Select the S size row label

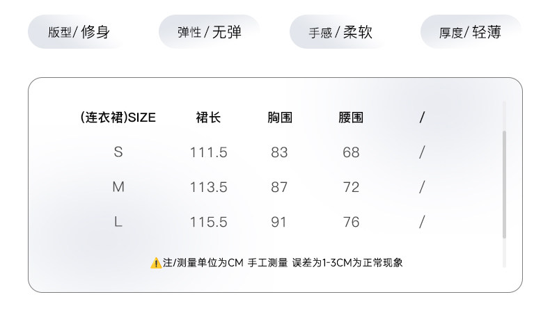click(x=118, y=152)
